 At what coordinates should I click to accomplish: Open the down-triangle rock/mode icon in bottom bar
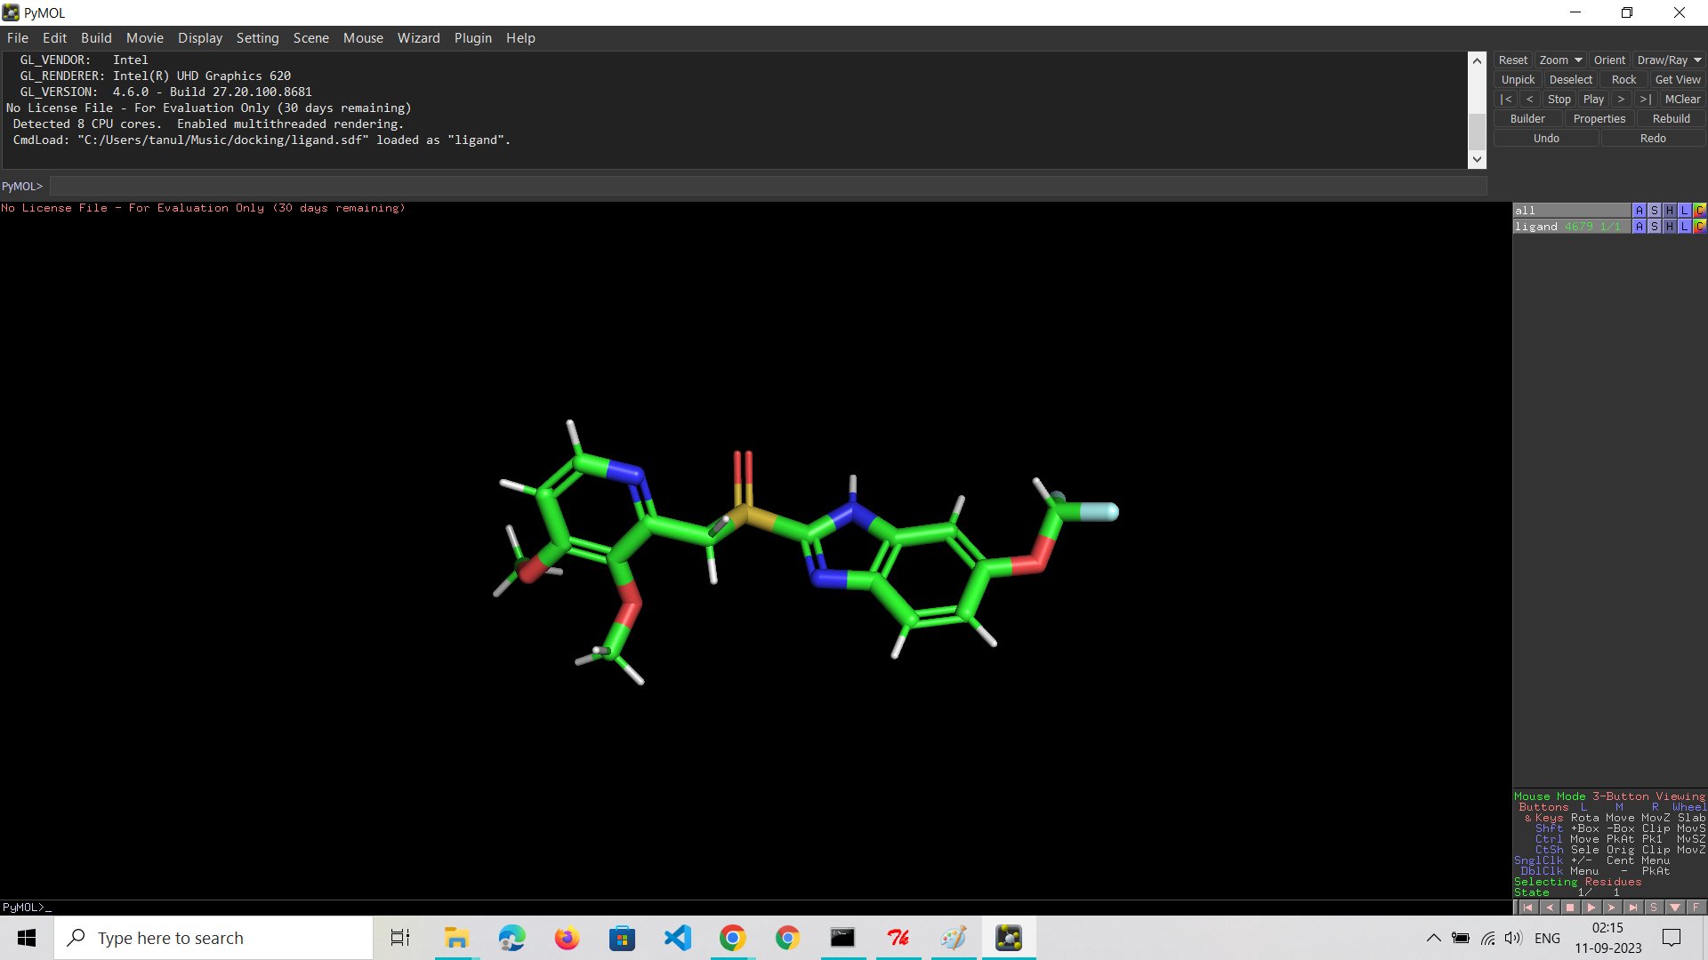[1675, 908]
